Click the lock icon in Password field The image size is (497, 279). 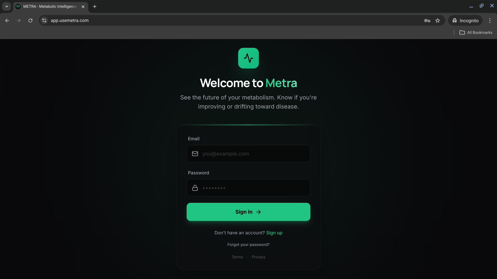[195, 188]
